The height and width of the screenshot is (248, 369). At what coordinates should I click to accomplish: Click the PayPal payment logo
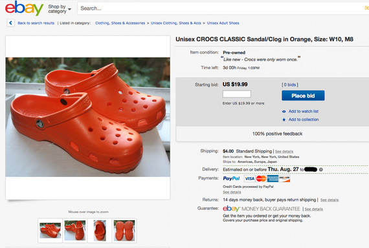pos(231,178)
